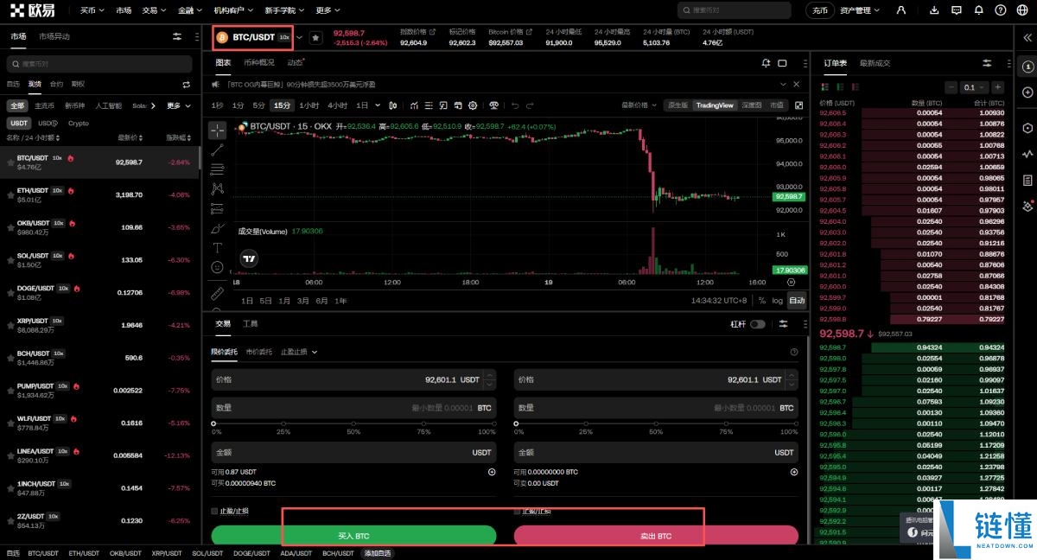Switch the chart to depth (深度图) view
Image resolution: width=1037 pixels, height=560 pixels.
point(752,105)
